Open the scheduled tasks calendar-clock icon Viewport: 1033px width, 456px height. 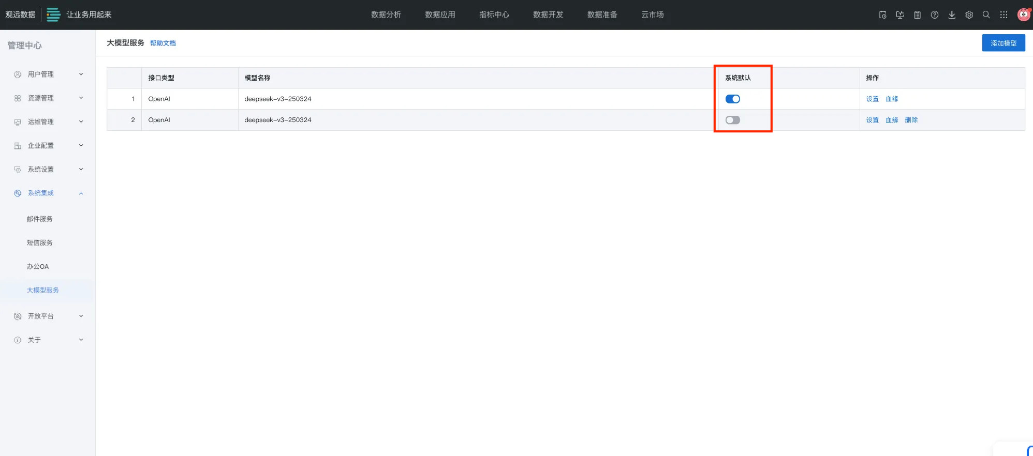[882, 15]
